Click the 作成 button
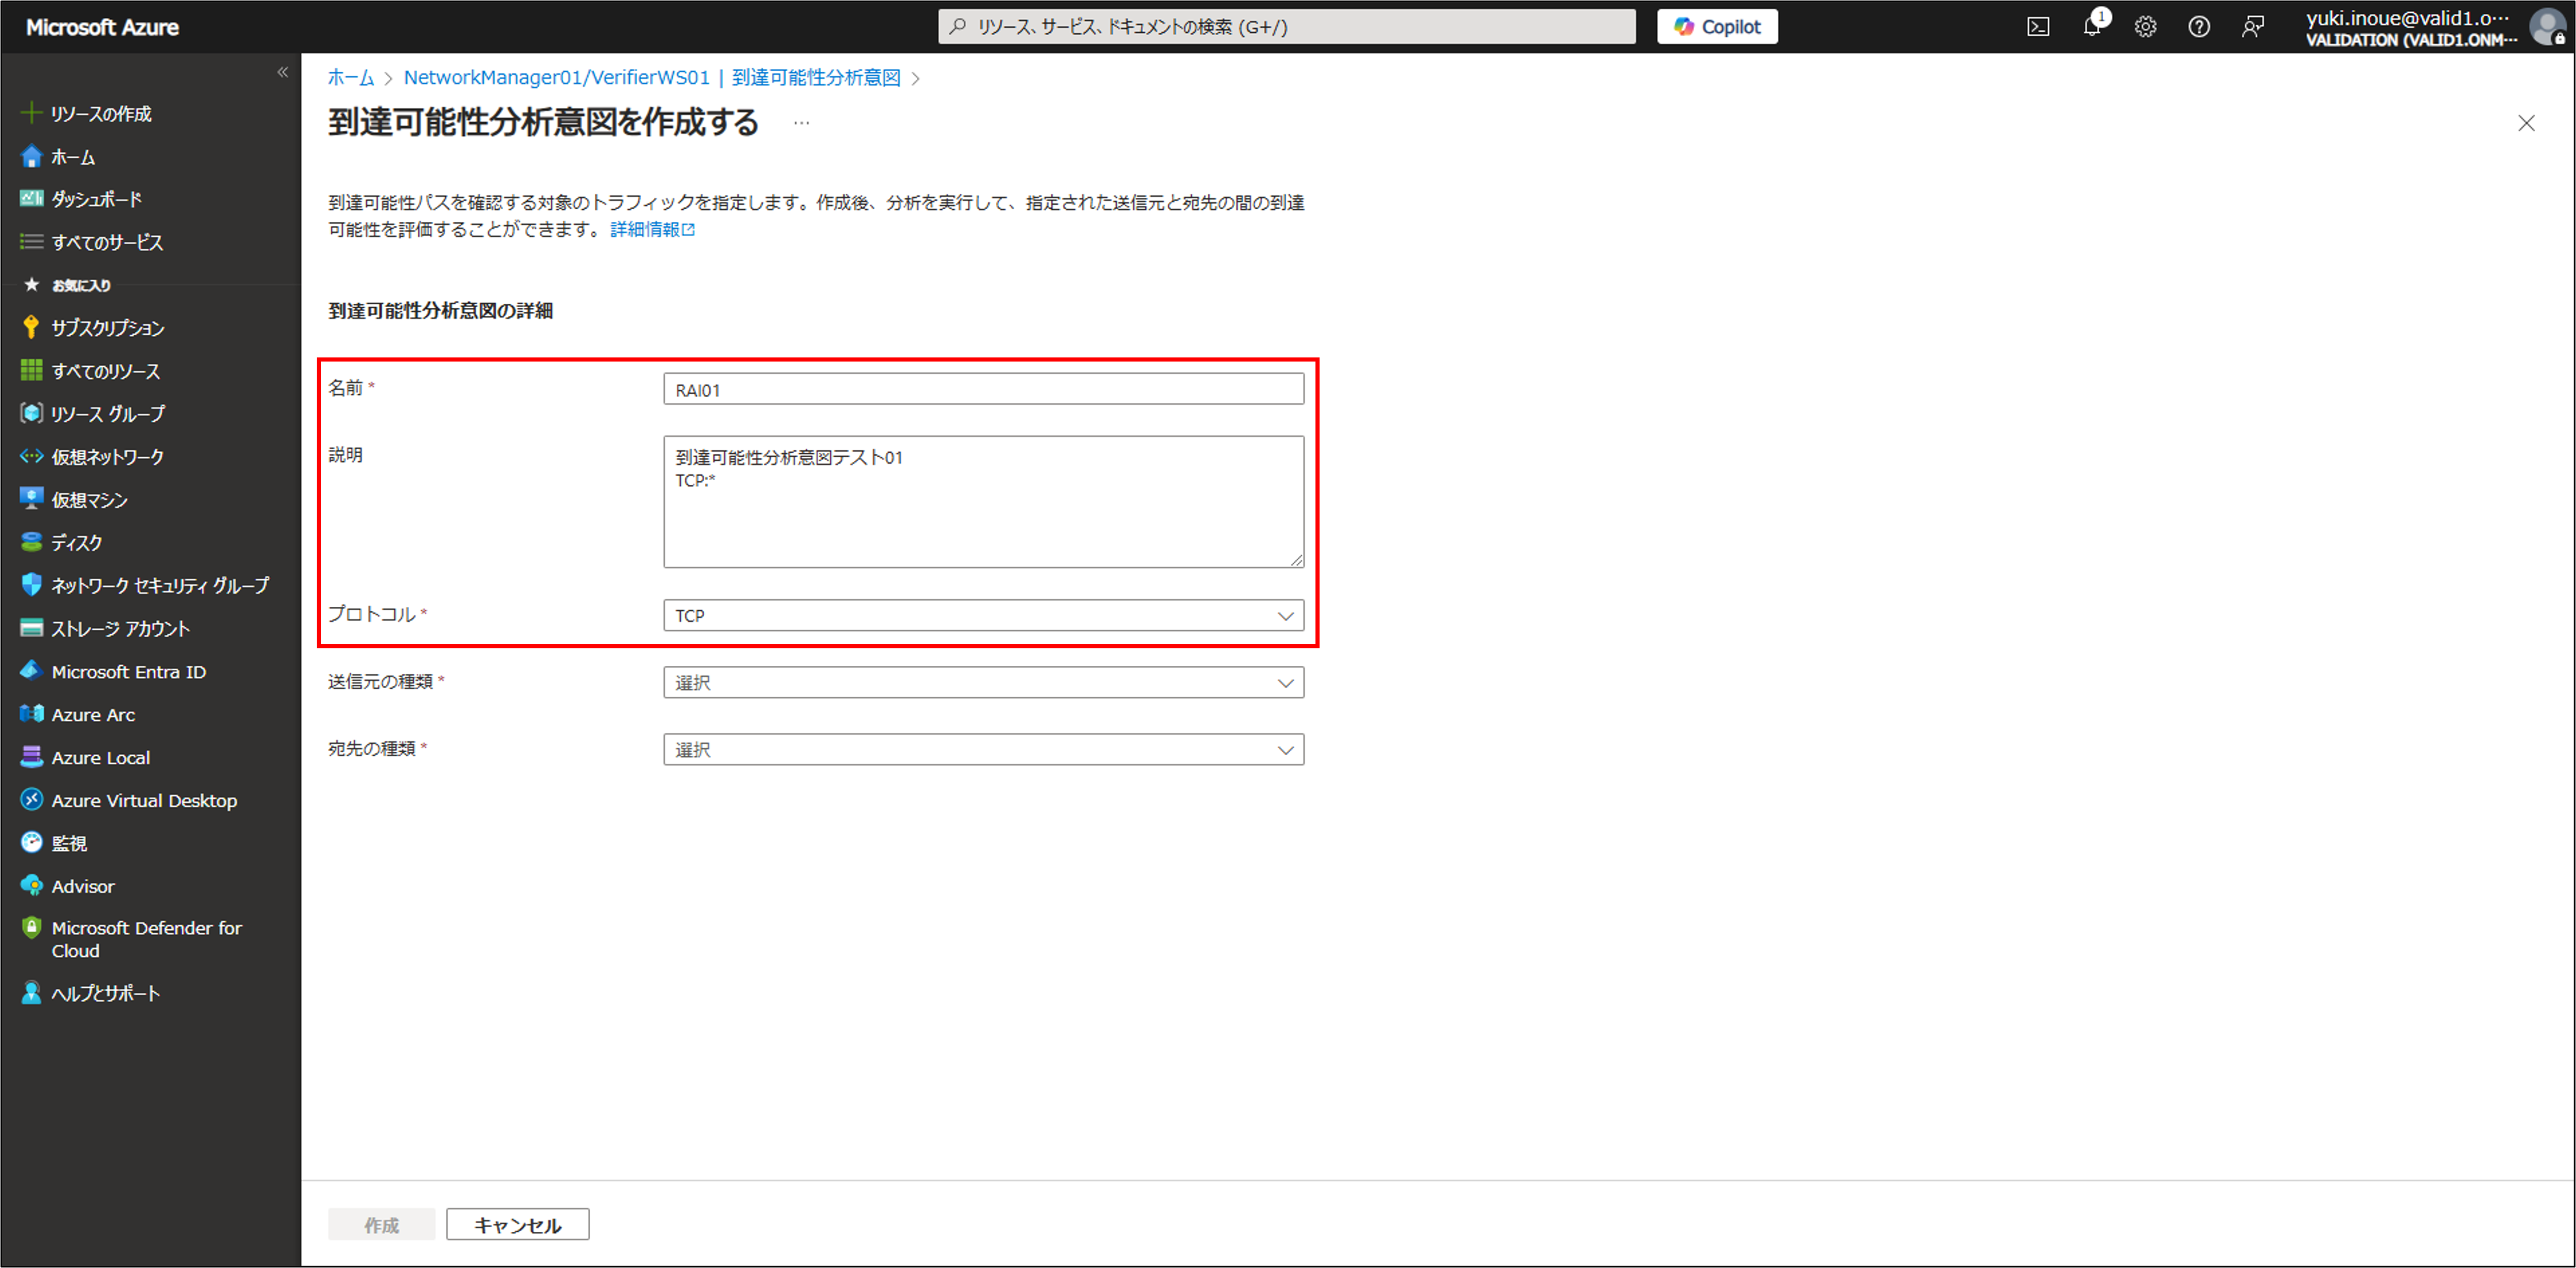 click(x=381, y=1224)
